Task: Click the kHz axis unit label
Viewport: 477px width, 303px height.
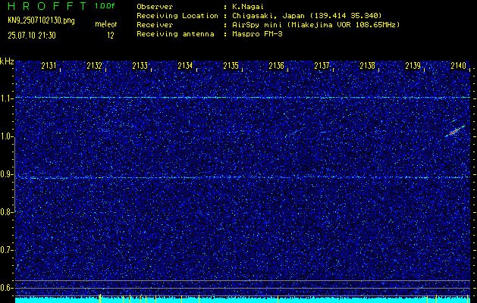Action: 7,61
